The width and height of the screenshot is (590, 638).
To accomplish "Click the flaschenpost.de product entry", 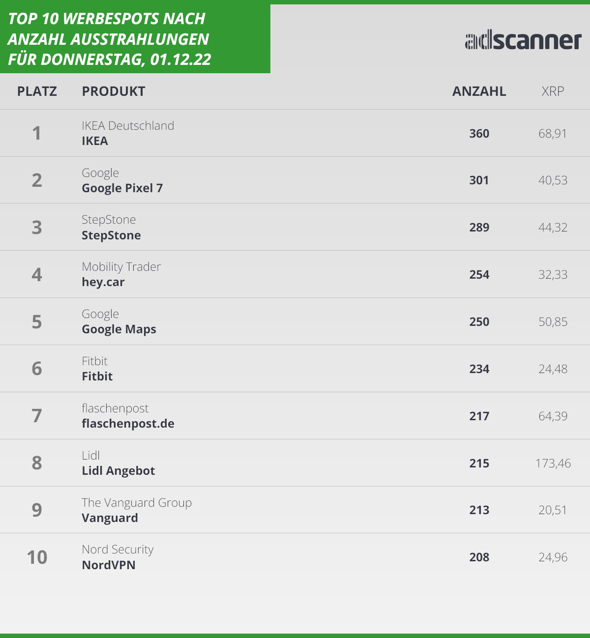I will coord(128,424).
